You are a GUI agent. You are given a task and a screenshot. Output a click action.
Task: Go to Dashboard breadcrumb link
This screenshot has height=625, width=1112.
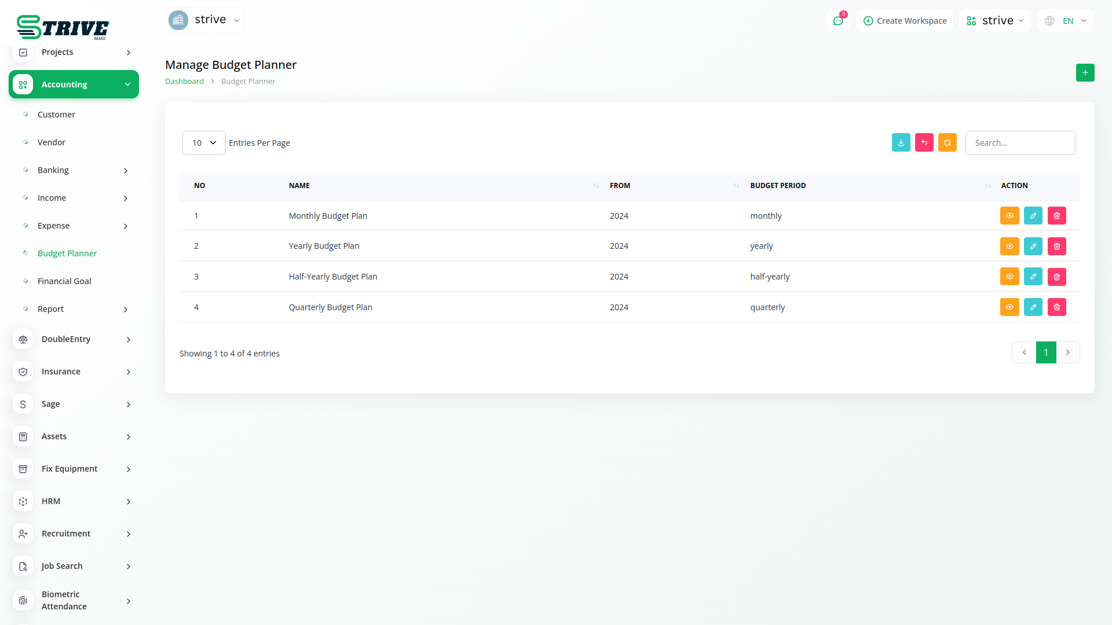point(184,82)
